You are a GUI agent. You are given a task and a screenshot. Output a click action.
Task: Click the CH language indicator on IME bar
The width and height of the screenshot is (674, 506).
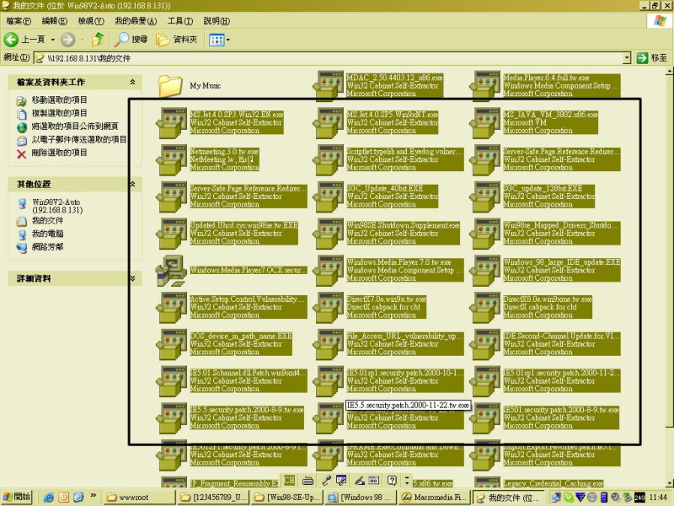click(x=289, y=480)
